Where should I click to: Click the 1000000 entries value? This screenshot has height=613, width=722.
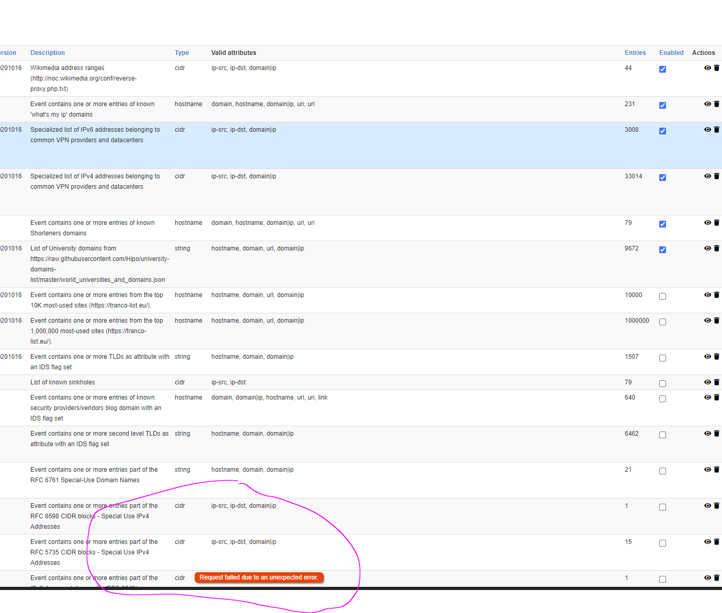coord(637,321)
